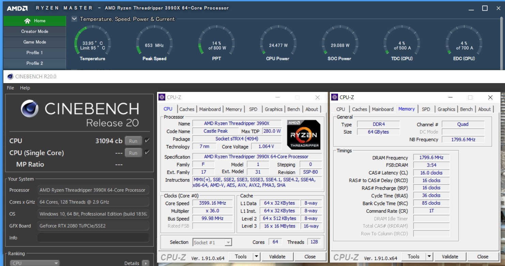Click the Cinebench R20 title bar icon
The image size is (505, 266).
pos(10,77)
